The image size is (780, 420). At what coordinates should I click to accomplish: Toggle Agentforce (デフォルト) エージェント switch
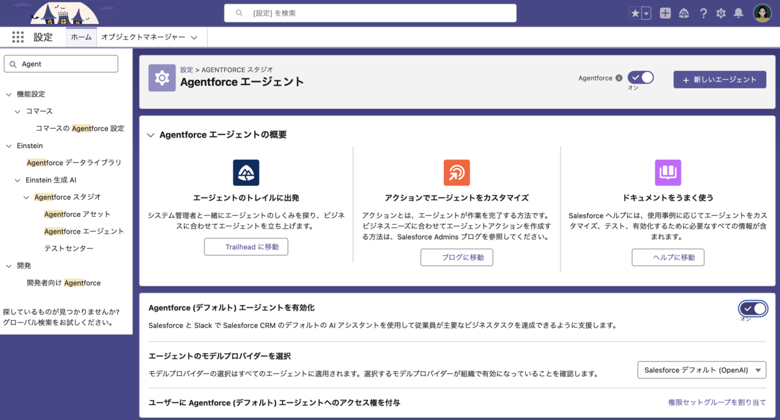753,308
